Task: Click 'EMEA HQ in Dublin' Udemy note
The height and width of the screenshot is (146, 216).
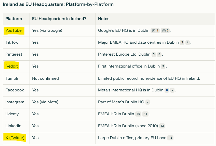Action: [x=116, y=114]
